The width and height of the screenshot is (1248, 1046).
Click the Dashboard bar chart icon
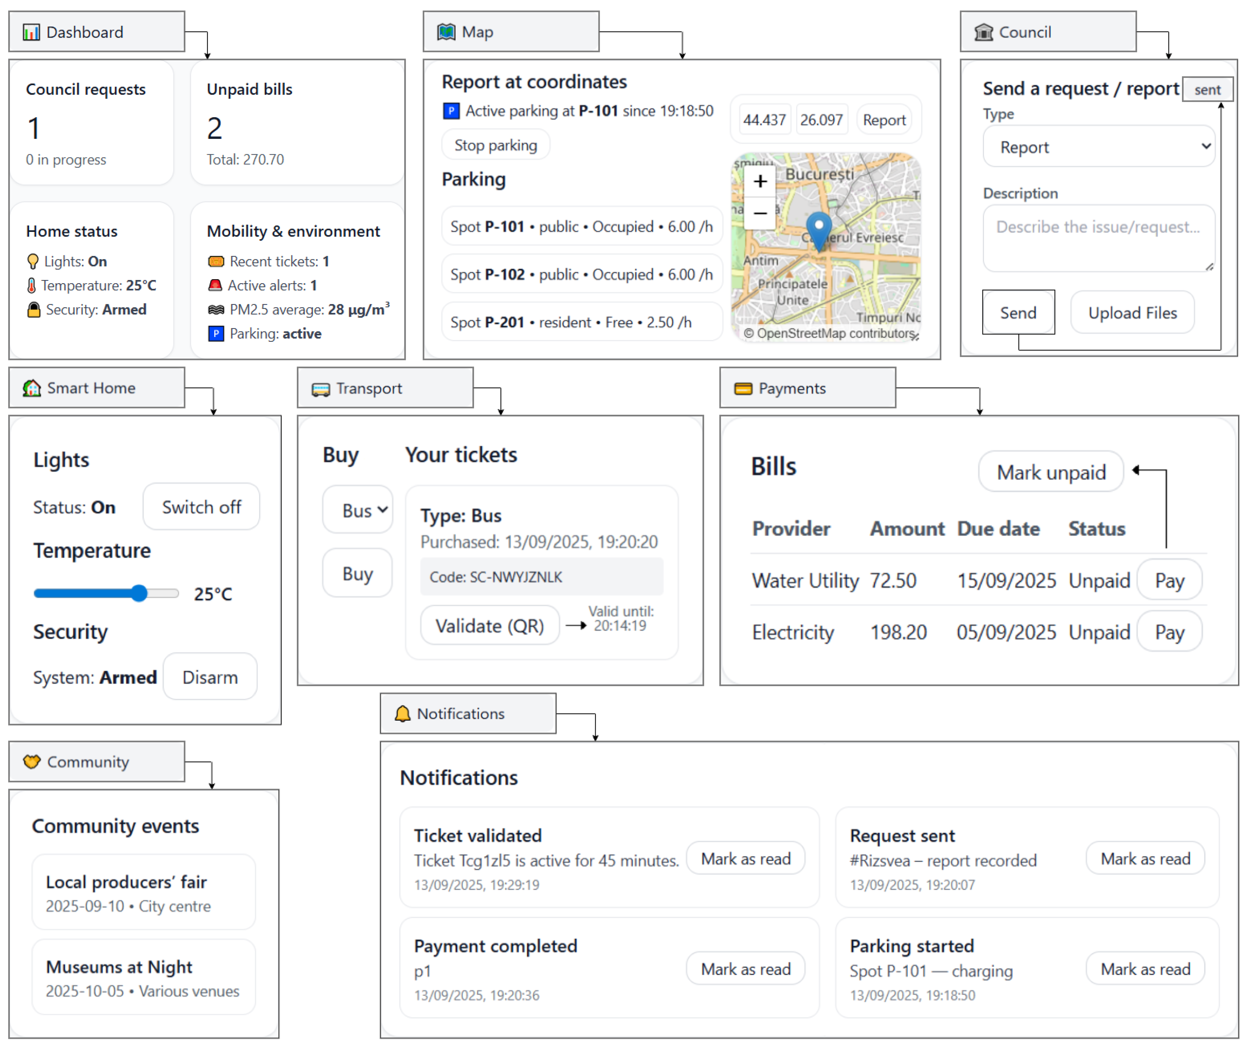[31, 32]
